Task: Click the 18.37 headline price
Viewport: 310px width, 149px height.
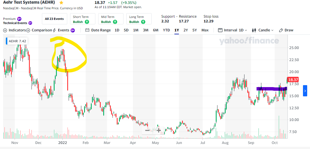Action: pos(100,2)
